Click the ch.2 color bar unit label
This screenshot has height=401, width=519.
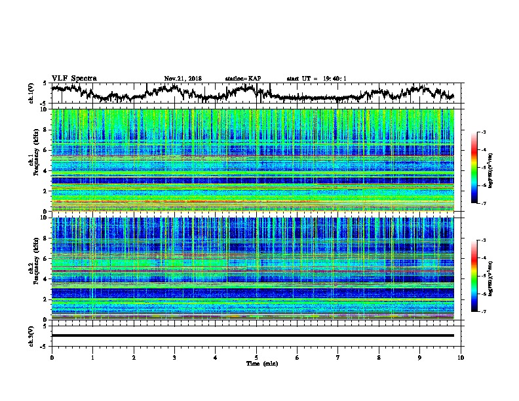click(491, 278)
